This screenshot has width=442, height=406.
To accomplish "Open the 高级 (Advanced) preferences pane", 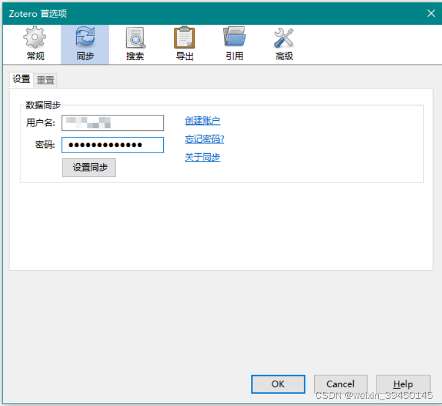I will (284, 44).
